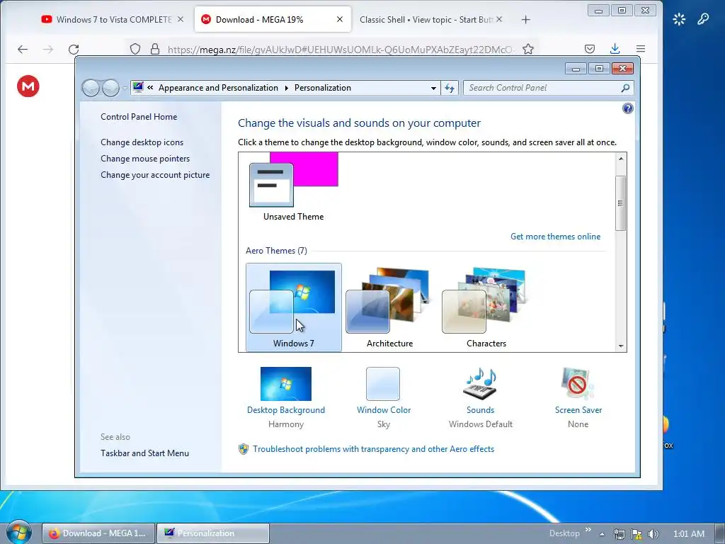Click the taskbar clock 1:01 AM
This screenshot has width=725, height=544.
688,534
